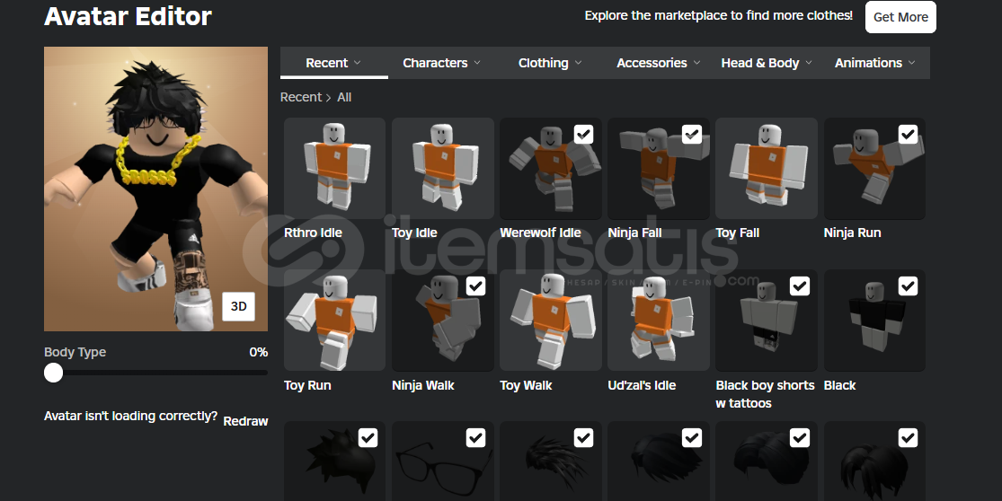Click the Redraw link

pyautogui.click(x=245, y=421)
